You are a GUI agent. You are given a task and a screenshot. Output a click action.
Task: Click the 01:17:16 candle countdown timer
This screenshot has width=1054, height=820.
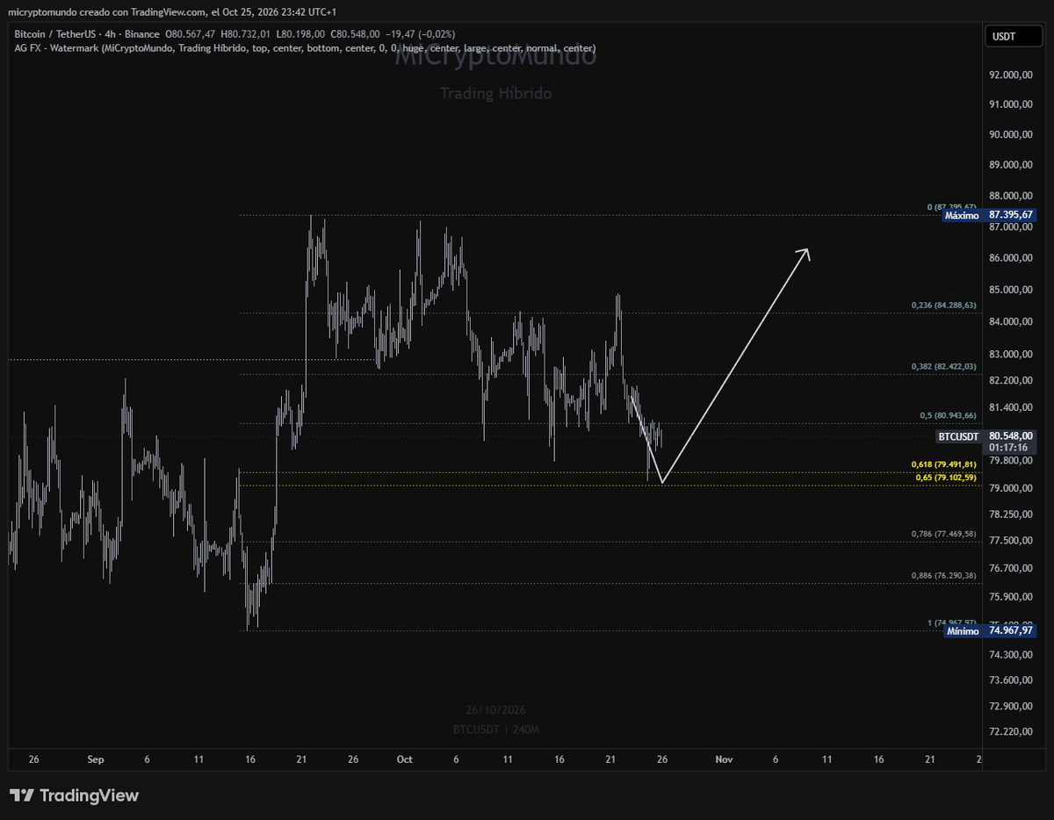pos(1007,448)
